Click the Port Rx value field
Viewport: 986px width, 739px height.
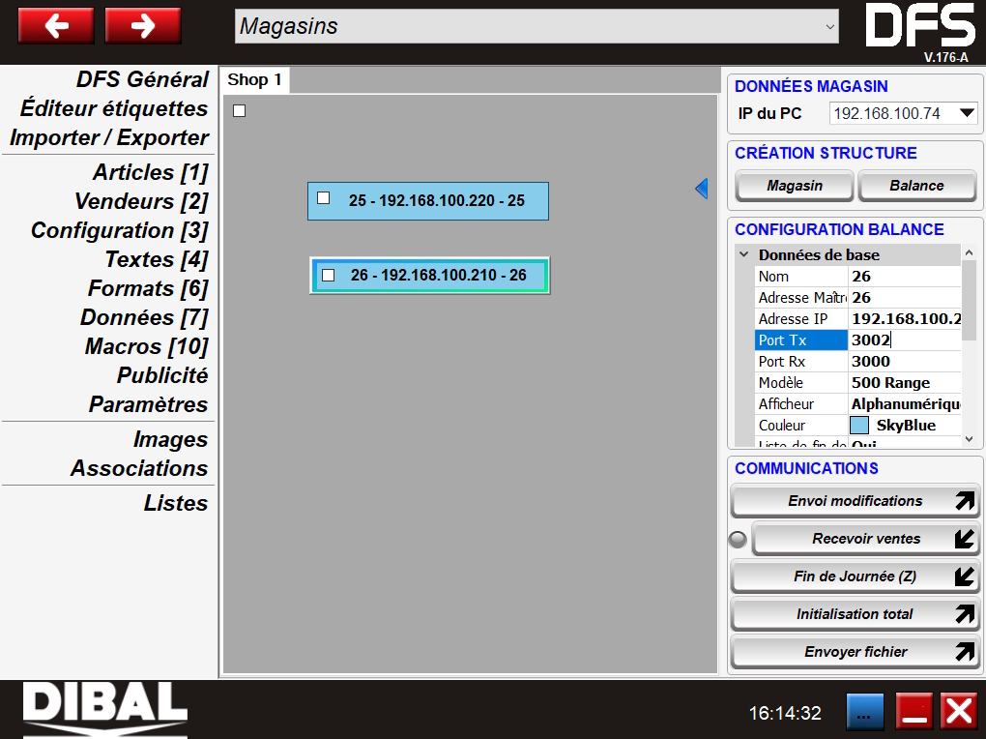point(904,362)
